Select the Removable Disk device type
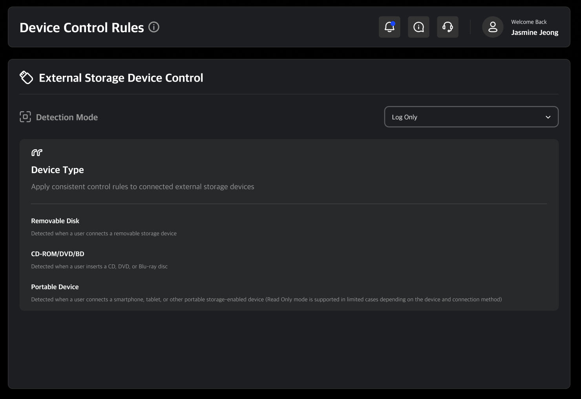The image size is (581, 399). pos(55,221)
